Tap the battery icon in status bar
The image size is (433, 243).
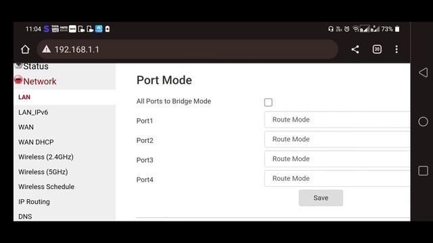click(x=397, y=29)
